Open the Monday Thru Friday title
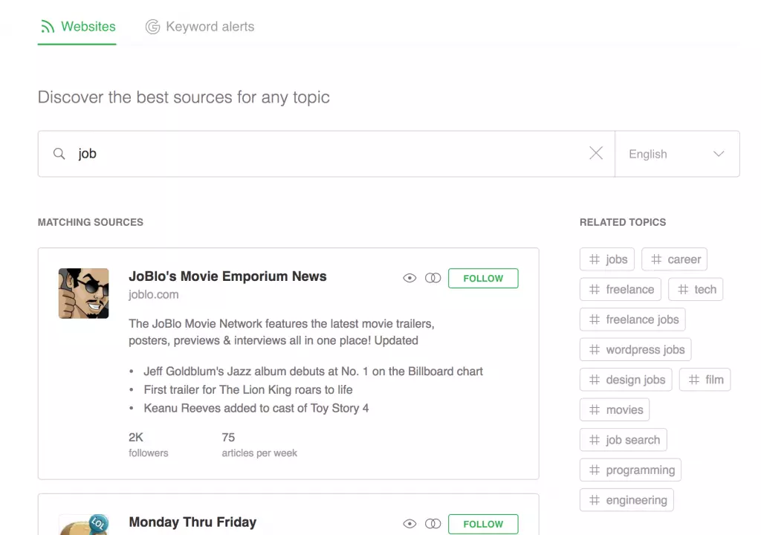Viewport: 761px width, 535px height. (x=192, y=522)
